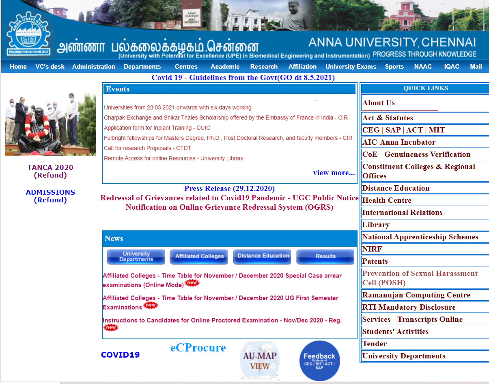Click MIT in the campus quick links
The height and width of the screenshot is (384, 489).
tap(437, 130)
